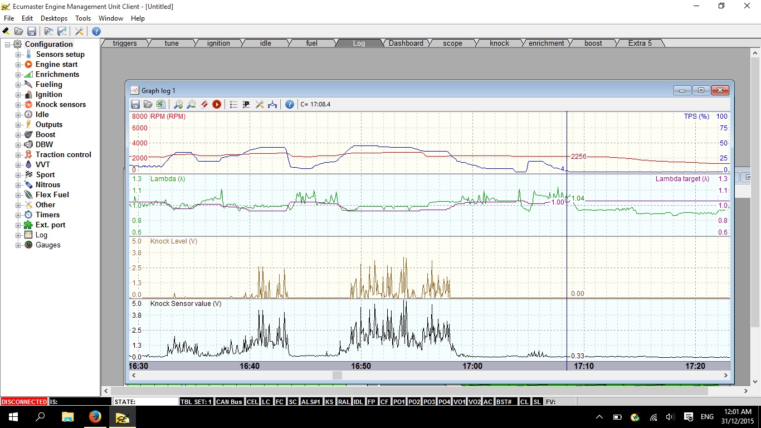This screenshot has width=761, height=428.
Task: Switch to the Dashboard tab
Action: point(406,43)
